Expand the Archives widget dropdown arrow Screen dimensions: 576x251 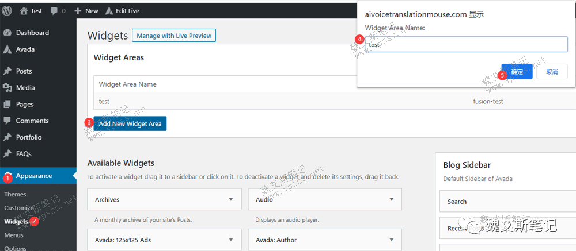tap(231, 199)
